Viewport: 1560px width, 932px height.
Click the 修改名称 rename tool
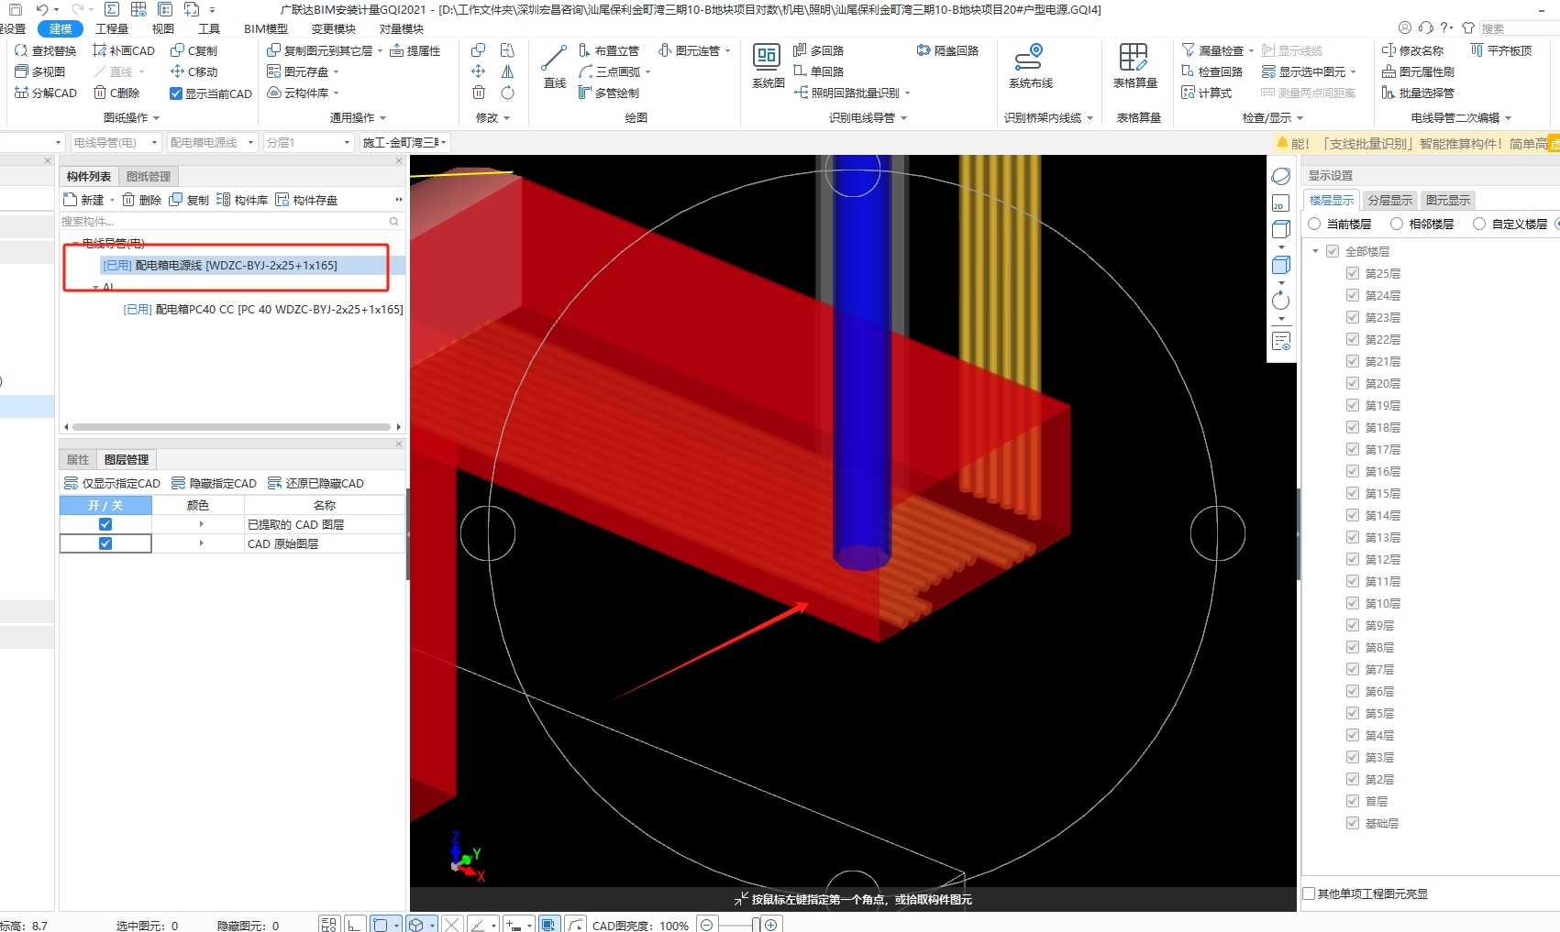[x=1412, y=50]
